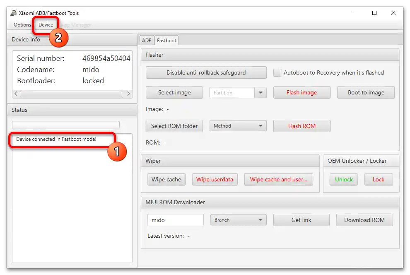Click the Codename value mido in Device Info
Screen dimensions: 410x275
point(91,70)
